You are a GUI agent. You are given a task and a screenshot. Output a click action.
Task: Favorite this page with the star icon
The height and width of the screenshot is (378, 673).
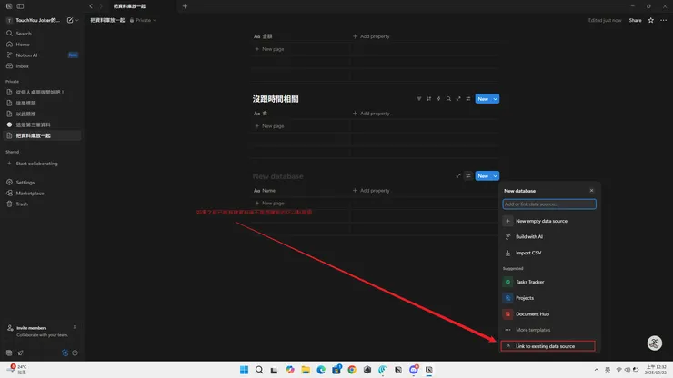pos(650,20)
